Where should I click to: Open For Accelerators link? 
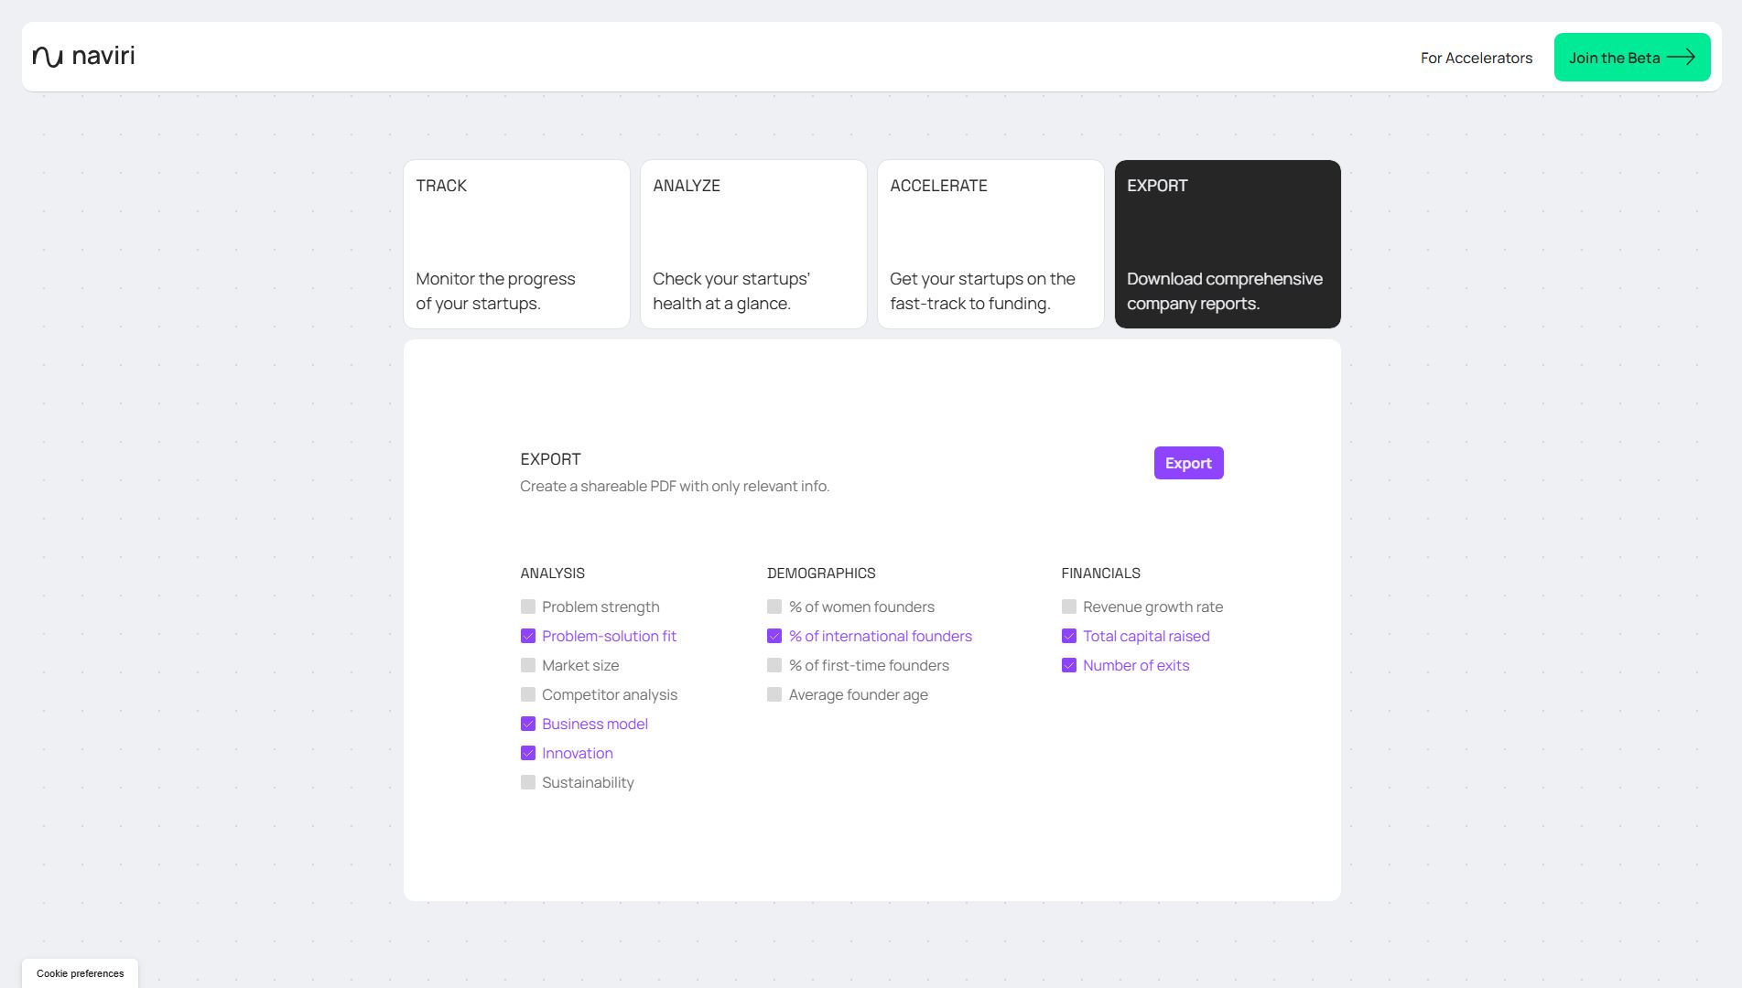[x=1476, y=57]
